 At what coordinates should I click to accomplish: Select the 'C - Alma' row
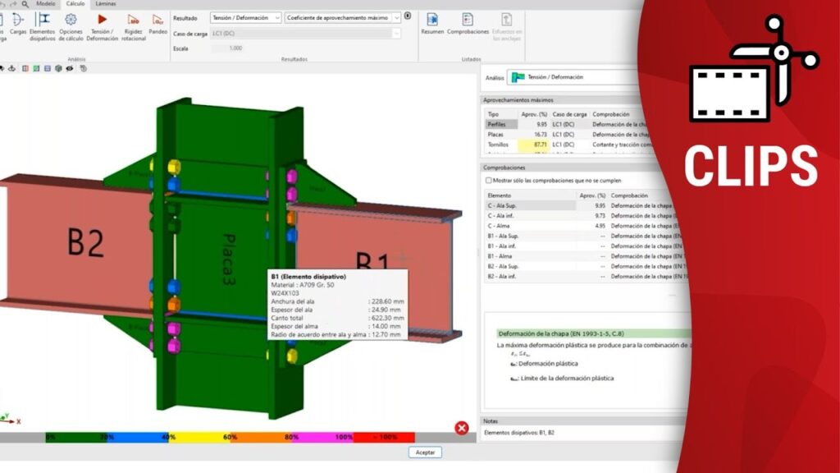500,225
